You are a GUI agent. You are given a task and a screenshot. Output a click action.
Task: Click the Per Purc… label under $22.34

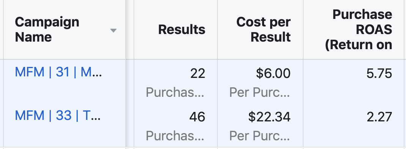(x=260, y=135)
